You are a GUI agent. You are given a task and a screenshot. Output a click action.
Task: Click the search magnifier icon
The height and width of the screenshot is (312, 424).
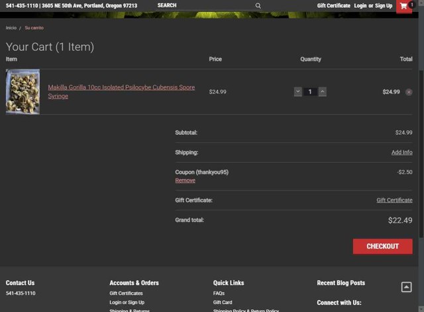258,6
